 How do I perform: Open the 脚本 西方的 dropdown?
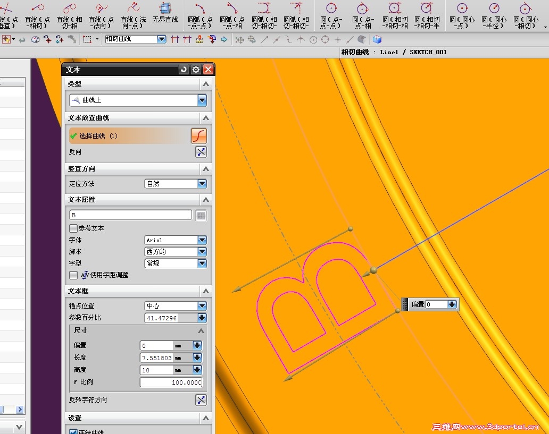tap(202, 251)
